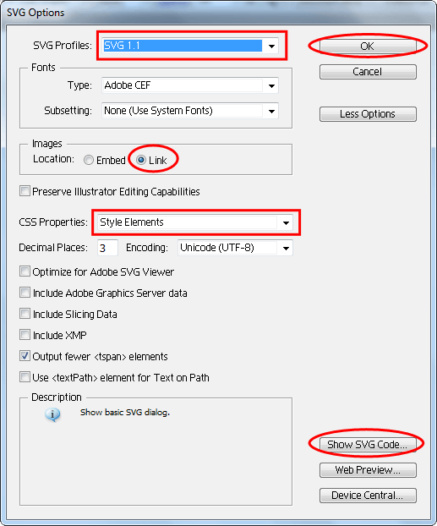Expand the font Type dropdown

(x=190, y=85)
